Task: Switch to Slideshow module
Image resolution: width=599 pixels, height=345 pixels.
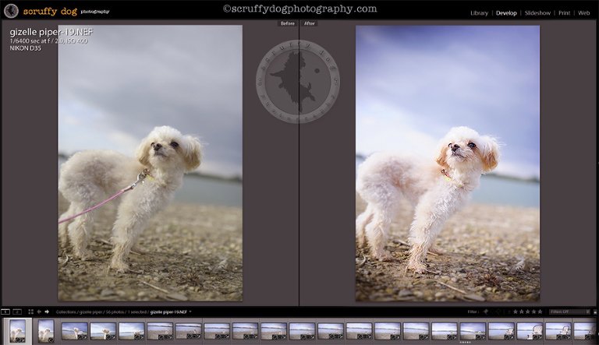Action: (537, 13)
